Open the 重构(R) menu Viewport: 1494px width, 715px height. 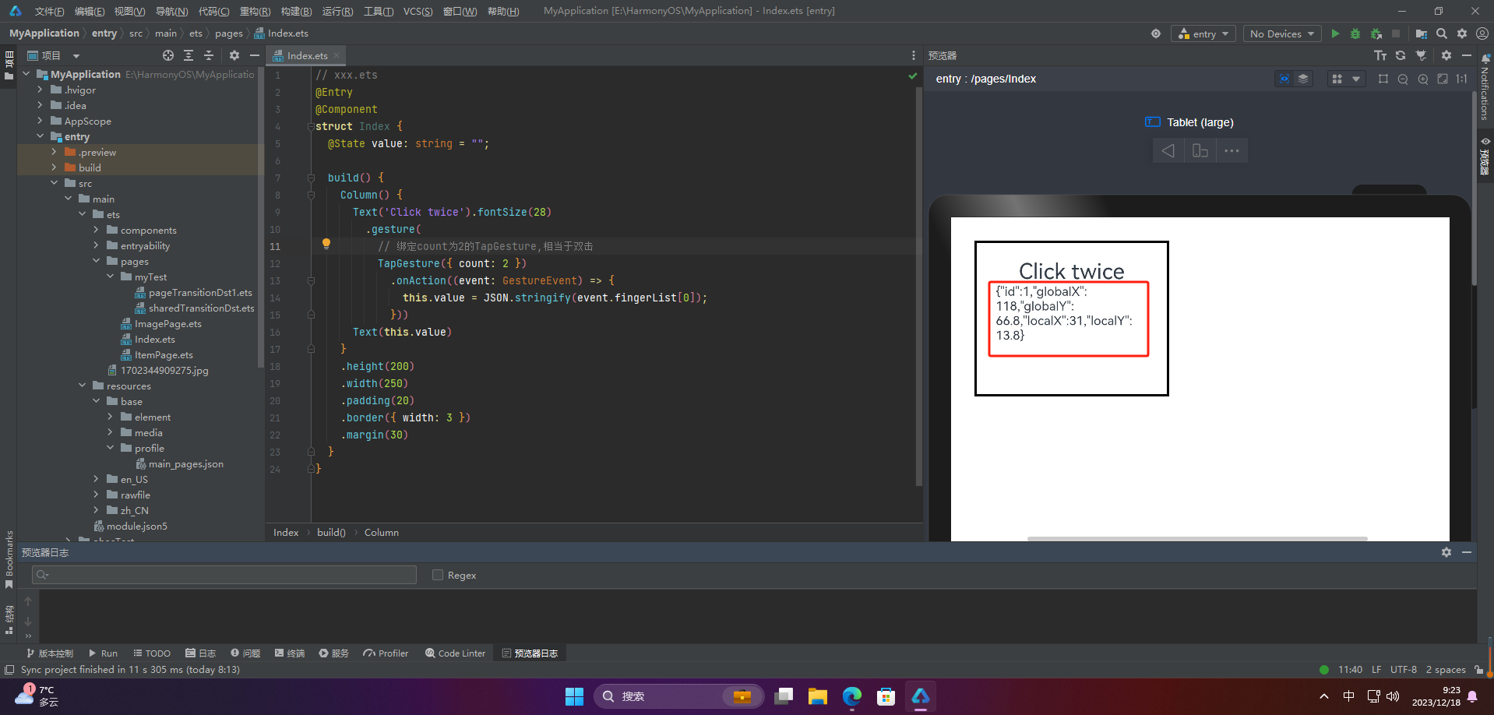click(x=255, y=11)
